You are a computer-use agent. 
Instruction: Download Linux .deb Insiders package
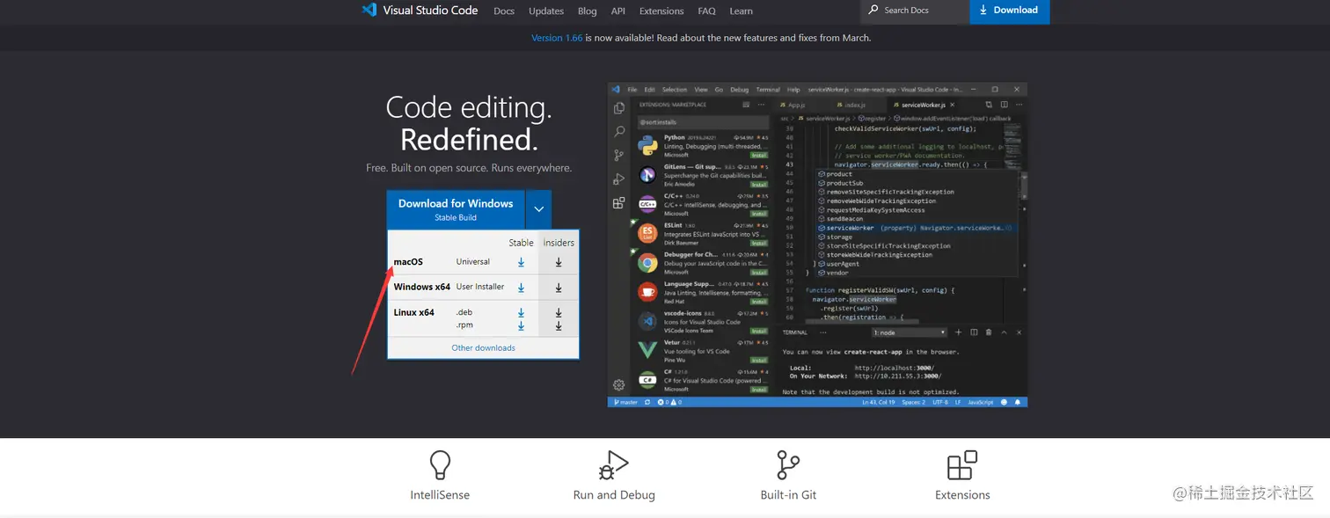[559, 313]
